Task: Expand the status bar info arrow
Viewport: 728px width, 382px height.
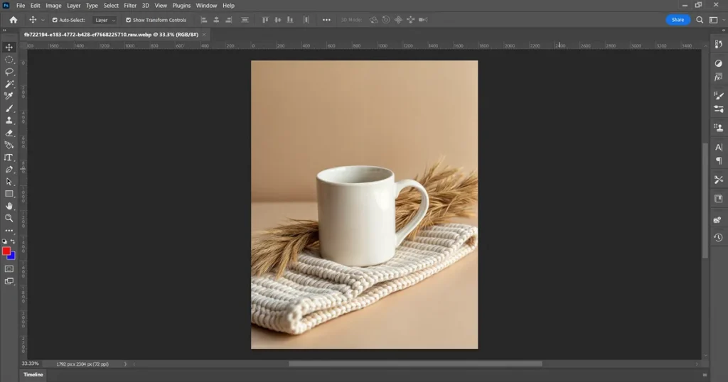Action: coord(125,364)
